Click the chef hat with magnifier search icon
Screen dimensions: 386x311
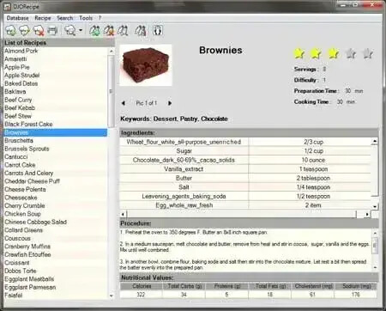70,30
